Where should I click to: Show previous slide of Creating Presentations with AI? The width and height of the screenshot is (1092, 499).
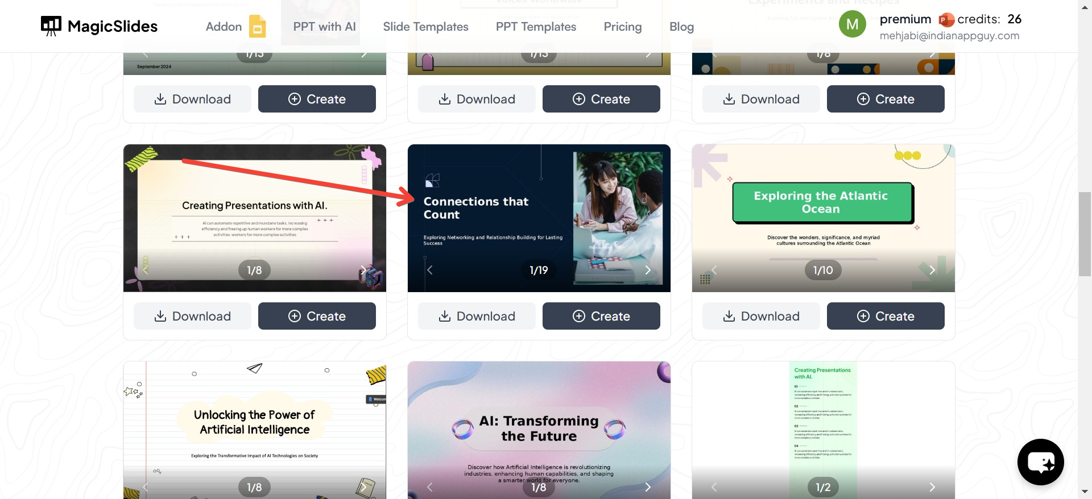click(x=146, y=270)
